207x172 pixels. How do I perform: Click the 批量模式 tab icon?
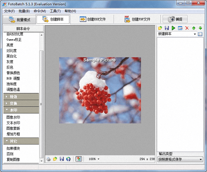coord(12,20)
